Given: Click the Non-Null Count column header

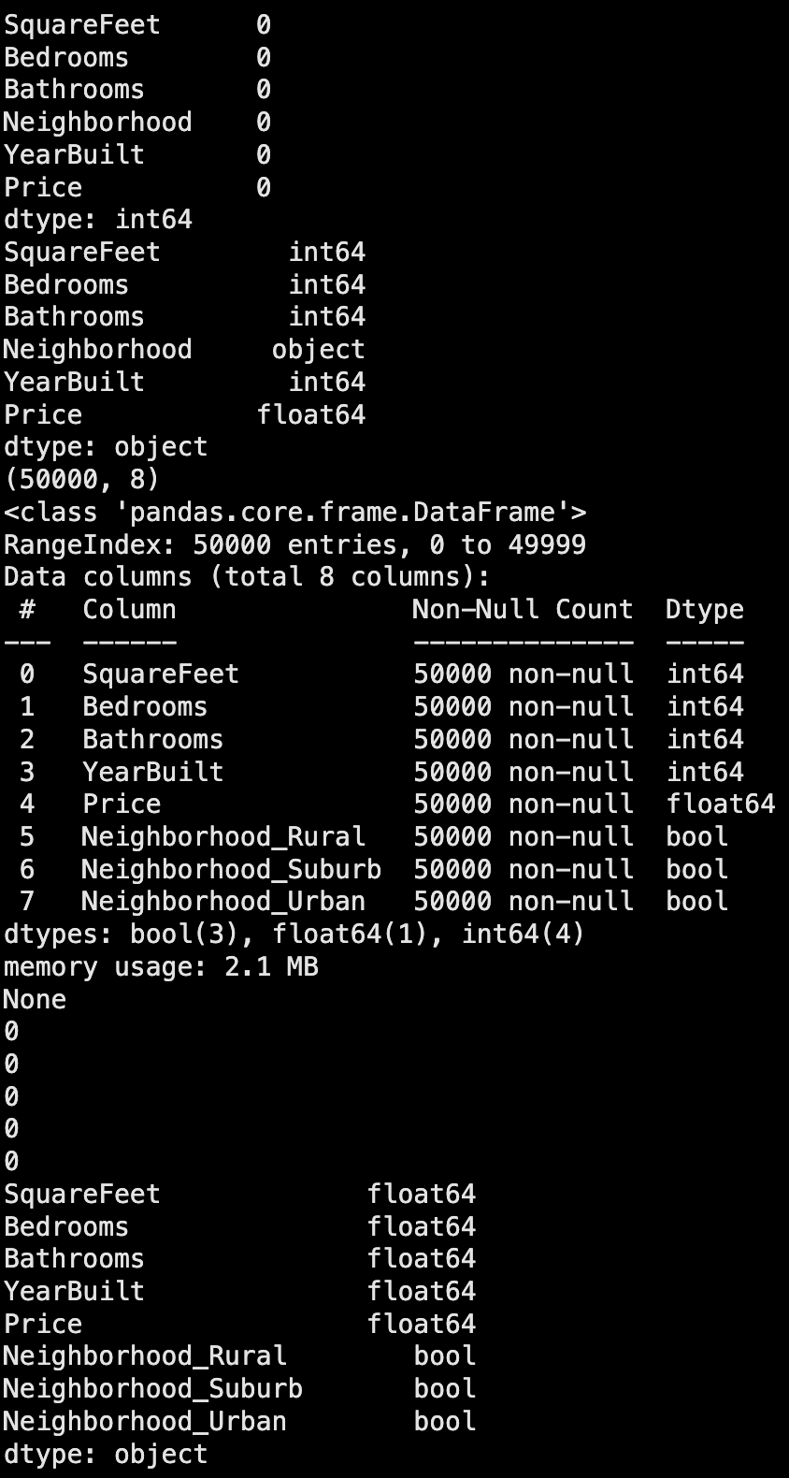Looking at the screenshot, I should pyautogui.click(x=523, y=609).
